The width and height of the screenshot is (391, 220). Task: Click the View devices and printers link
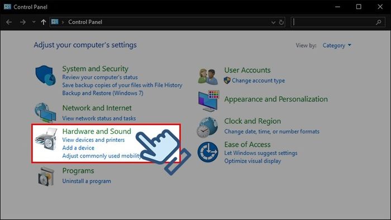(93, 140)
